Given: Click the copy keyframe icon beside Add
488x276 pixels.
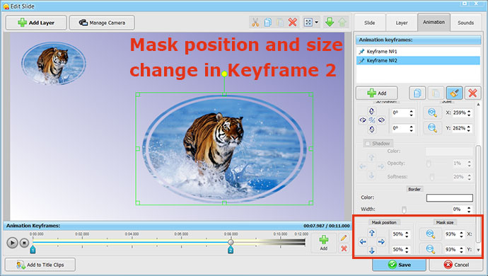Looking at the screenshot, I should [417, 93].
